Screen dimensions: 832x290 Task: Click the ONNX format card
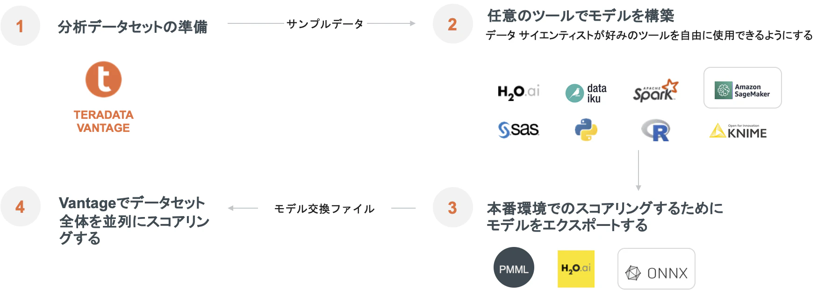pyautogui.click(x=656, y=269)
